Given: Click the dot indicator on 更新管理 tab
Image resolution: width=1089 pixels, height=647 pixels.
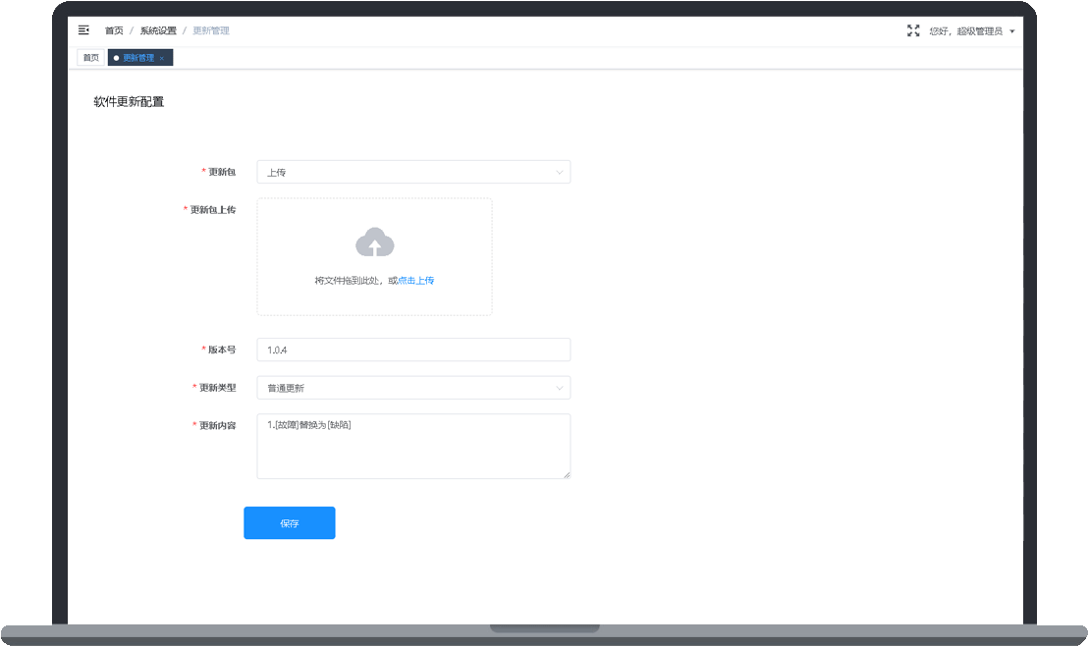Looking at the screenshot, I should (116, 58).
